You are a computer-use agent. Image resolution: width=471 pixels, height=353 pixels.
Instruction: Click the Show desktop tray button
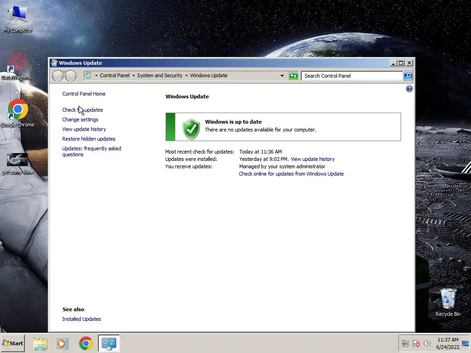pos(466,343)
